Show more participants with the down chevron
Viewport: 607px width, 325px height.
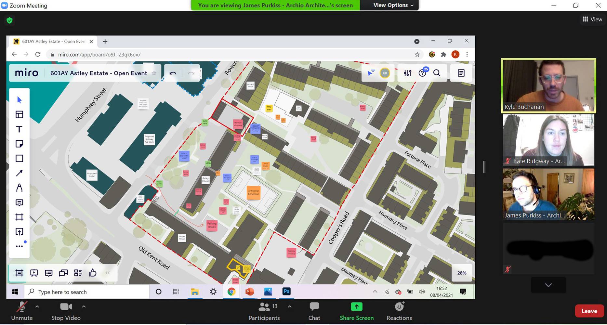point(548,285)
